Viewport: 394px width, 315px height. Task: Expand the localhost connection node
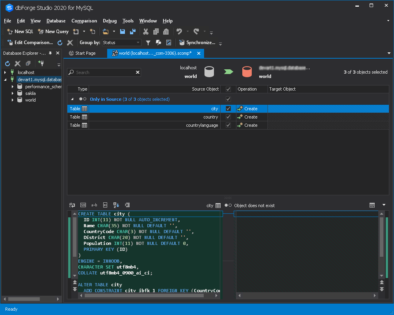5,72
